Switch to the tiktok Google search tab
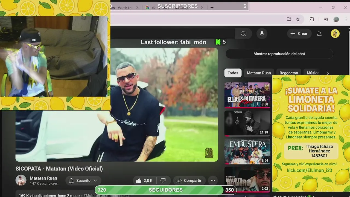Image resolution: width=350 pixels, height=197 pixels. pyautogui.click(x=174, y=8)
